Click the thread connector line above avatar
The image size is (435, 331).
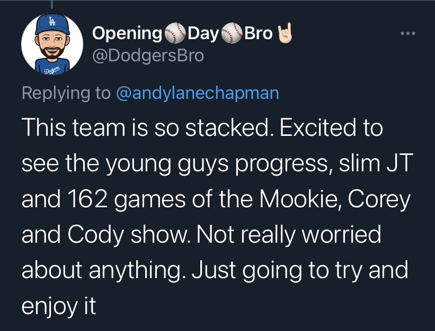click(x=51, y=4)
